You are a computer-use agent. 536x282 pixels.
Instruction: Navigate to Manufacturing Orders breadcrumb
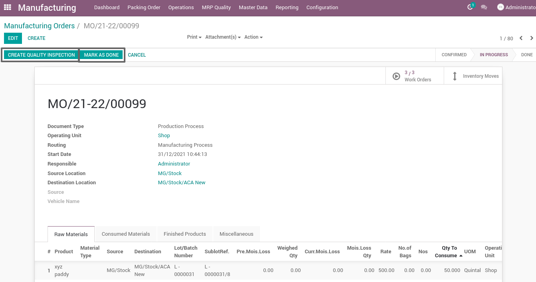[x=39, y=26]
